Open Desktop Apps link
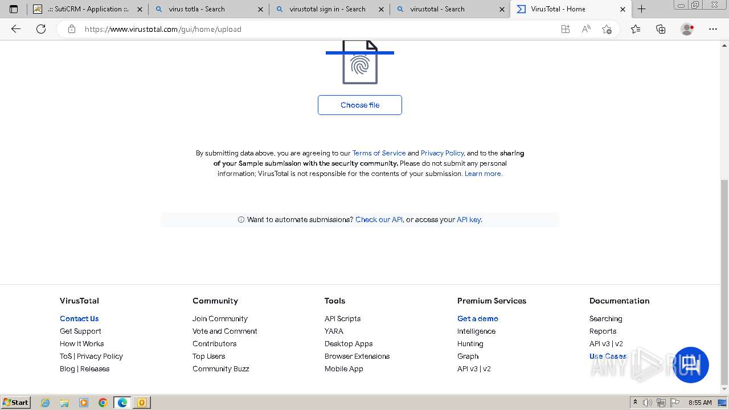The width and height of the screenshot is (729, 410). point(349,343)
